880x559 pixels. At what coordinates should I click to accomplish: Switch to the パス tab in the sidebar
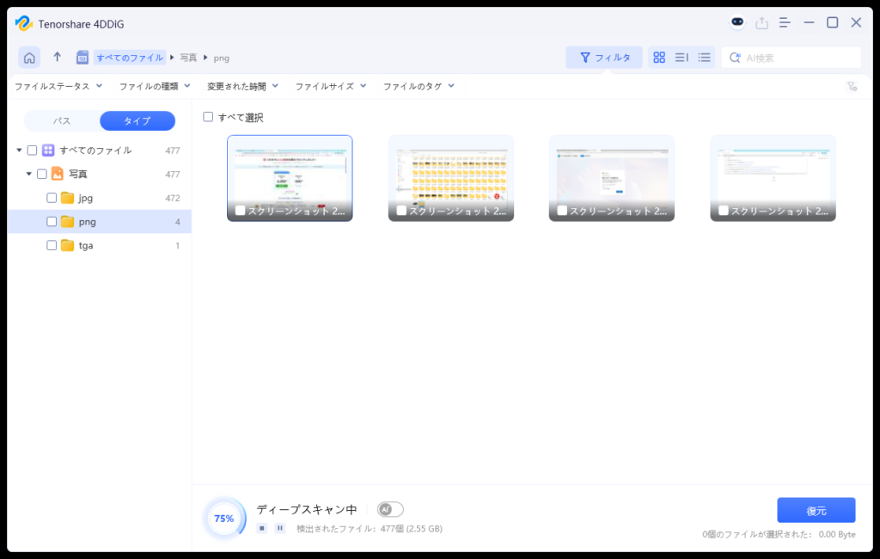point(61,120)
